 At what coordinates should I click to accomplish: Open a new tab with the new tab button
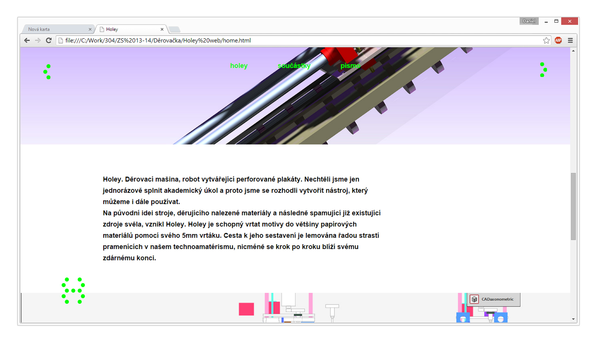174,30
